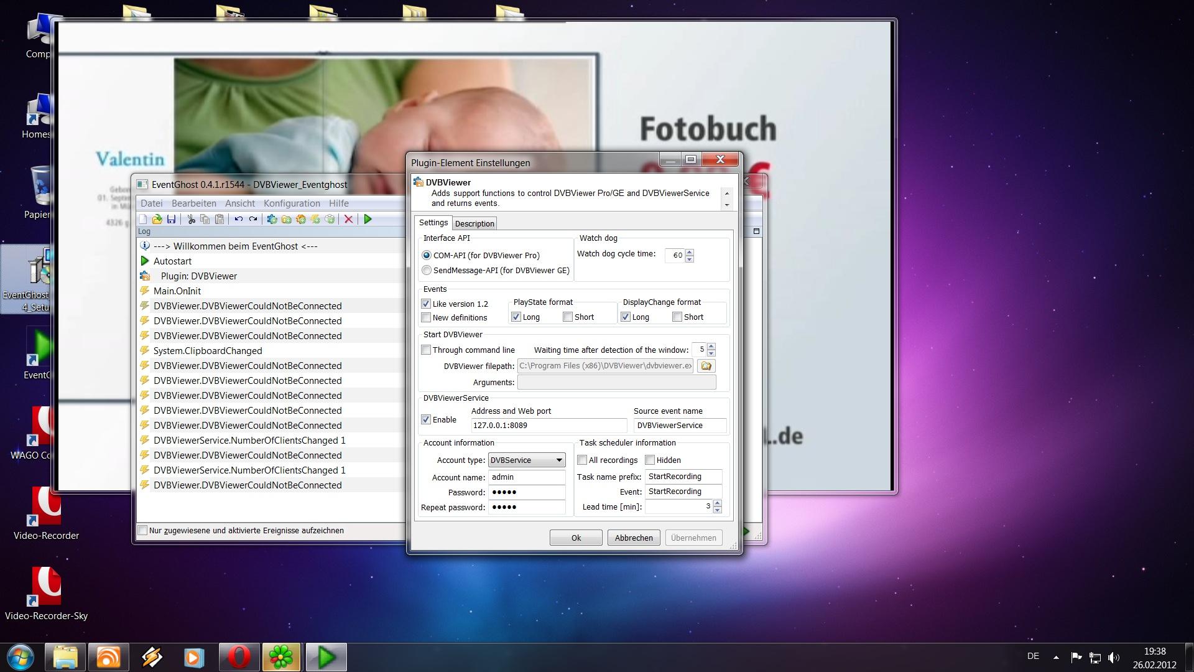Viewport: 1194px width, 672px height.
Task: Open the Account type dropdown
Action: tap(527, 460)
